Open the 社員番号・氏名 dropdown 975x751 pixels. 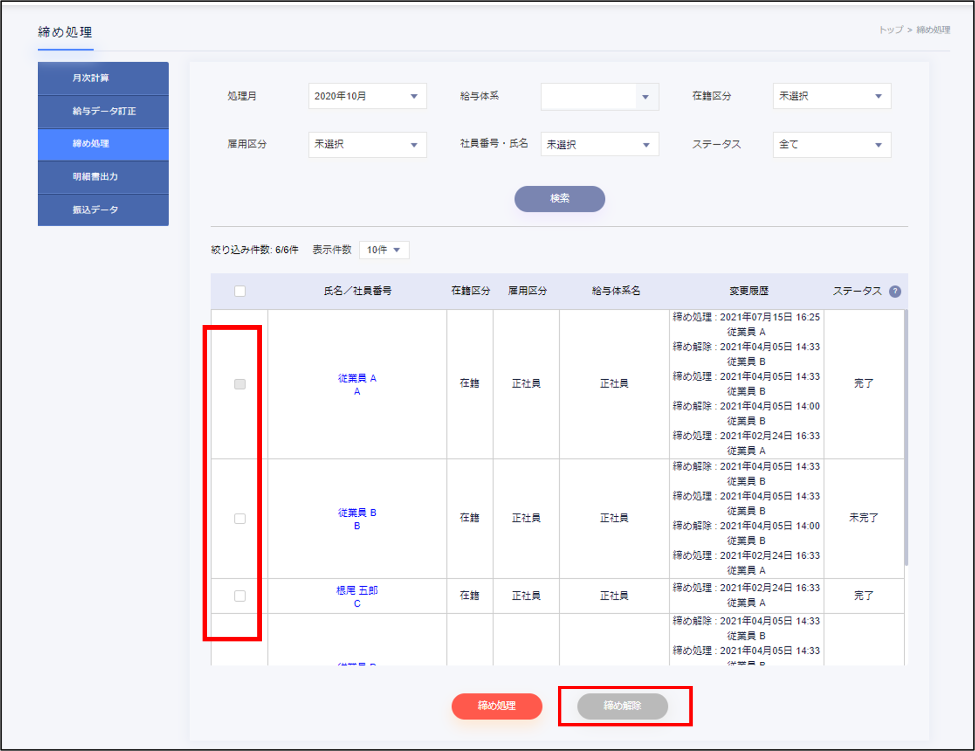[599, 145]
